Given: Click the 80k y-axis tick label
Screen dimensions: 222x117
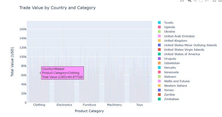Looking at the screenshot, I should 24,66.
